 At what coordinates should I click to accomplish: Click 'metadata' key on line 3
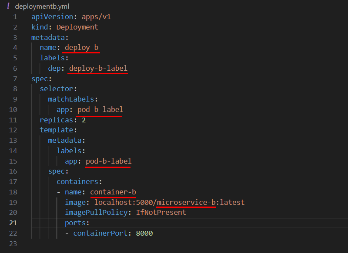coord(48,38)
